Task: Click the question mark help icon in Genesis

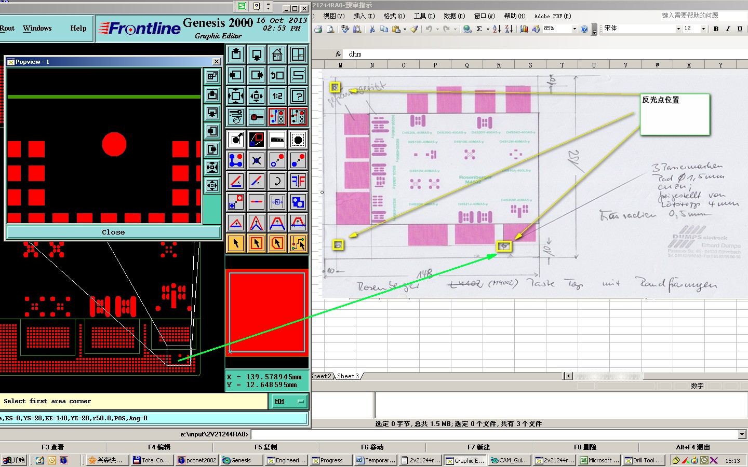Action: [298, 96]
